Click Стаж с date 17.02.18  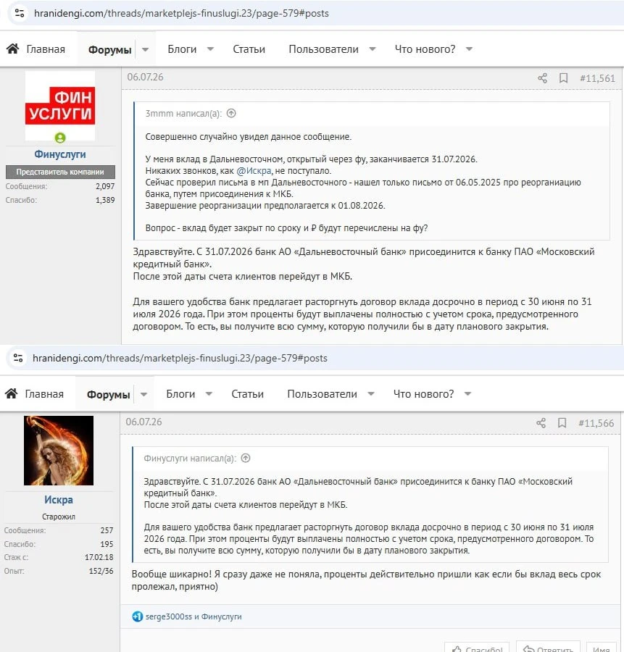pos(99,557)
